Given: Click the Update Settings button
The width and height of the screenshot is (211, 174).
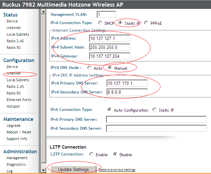Looking at the screenshot, I should (74, 169).
